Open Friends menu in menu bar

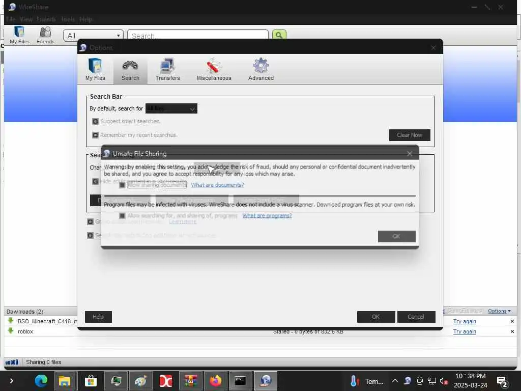[46, 19]
